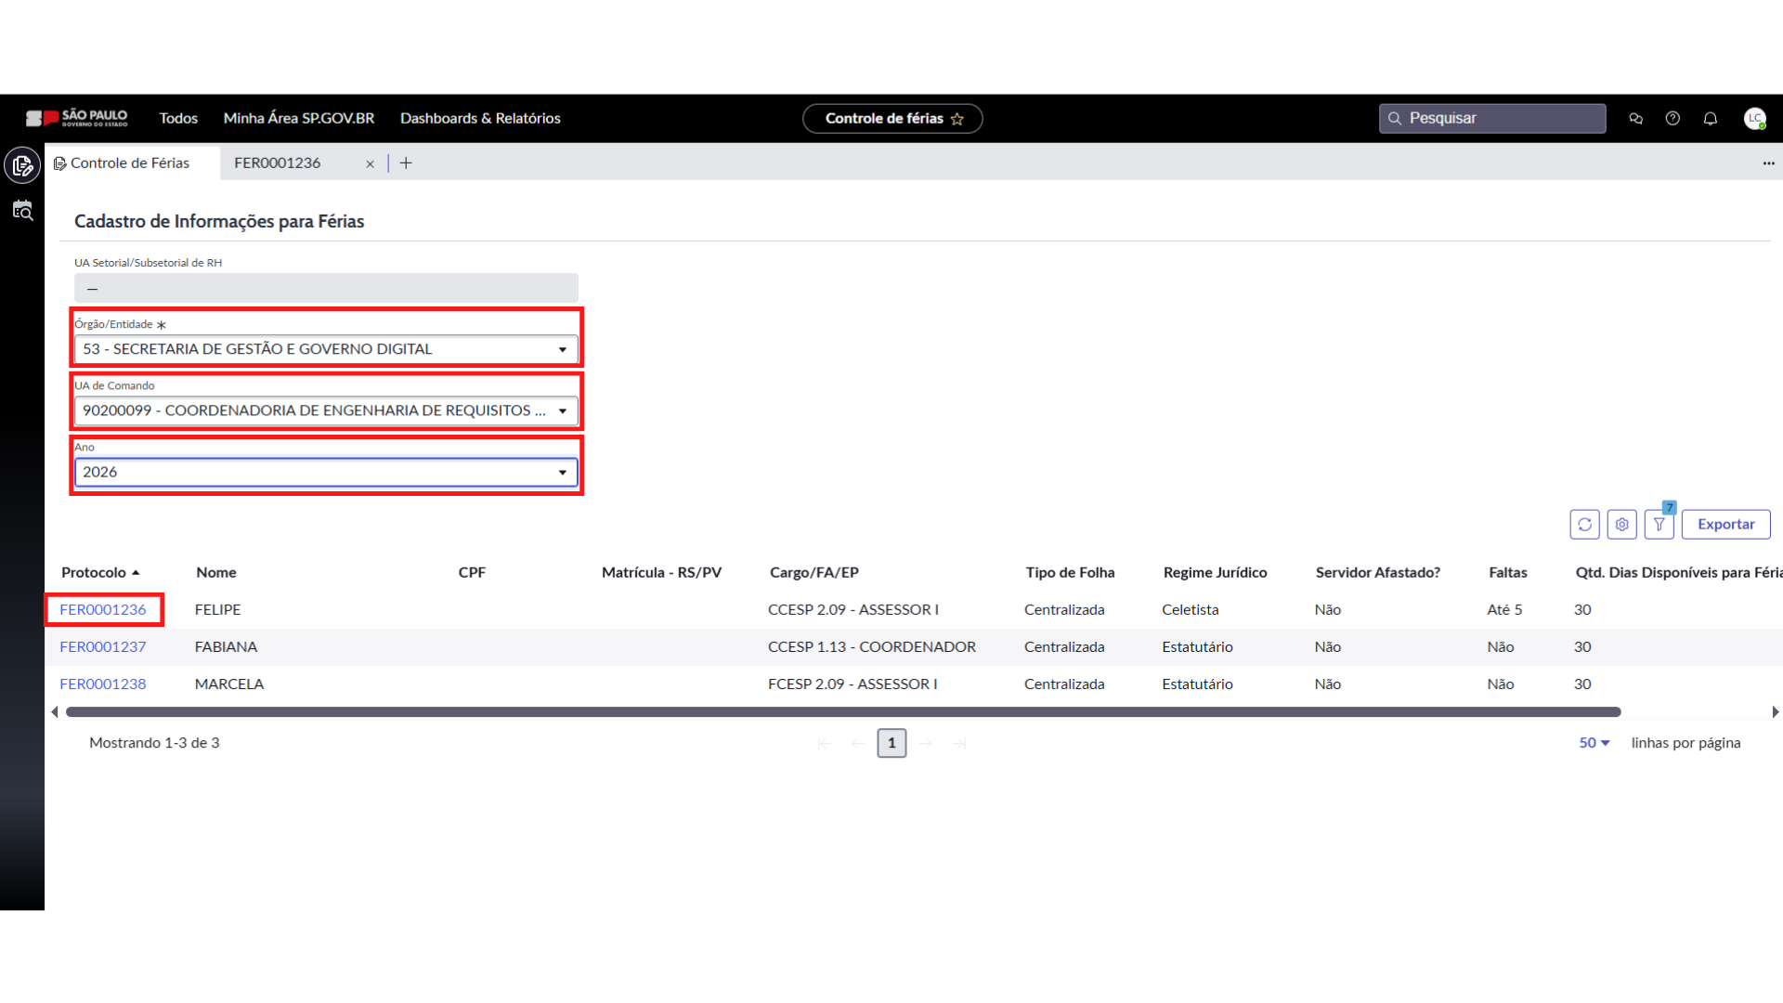Change the 50 lines per page selector
Viewport: 1783px width, 1003px height.
point(1594,743)
